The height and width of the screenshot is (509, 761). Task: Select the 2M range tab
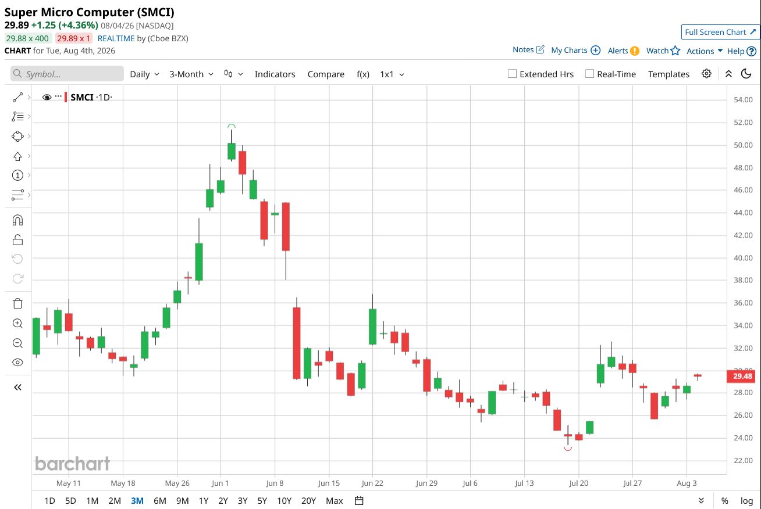click(115, 500)
